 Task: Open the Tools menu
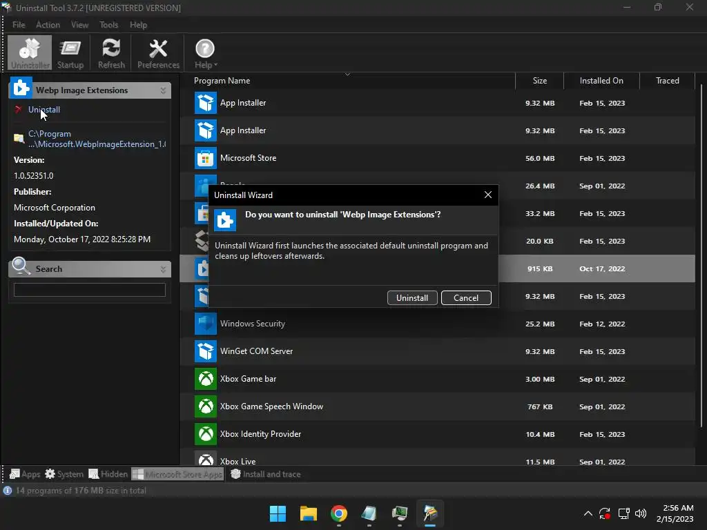[108, 25]
